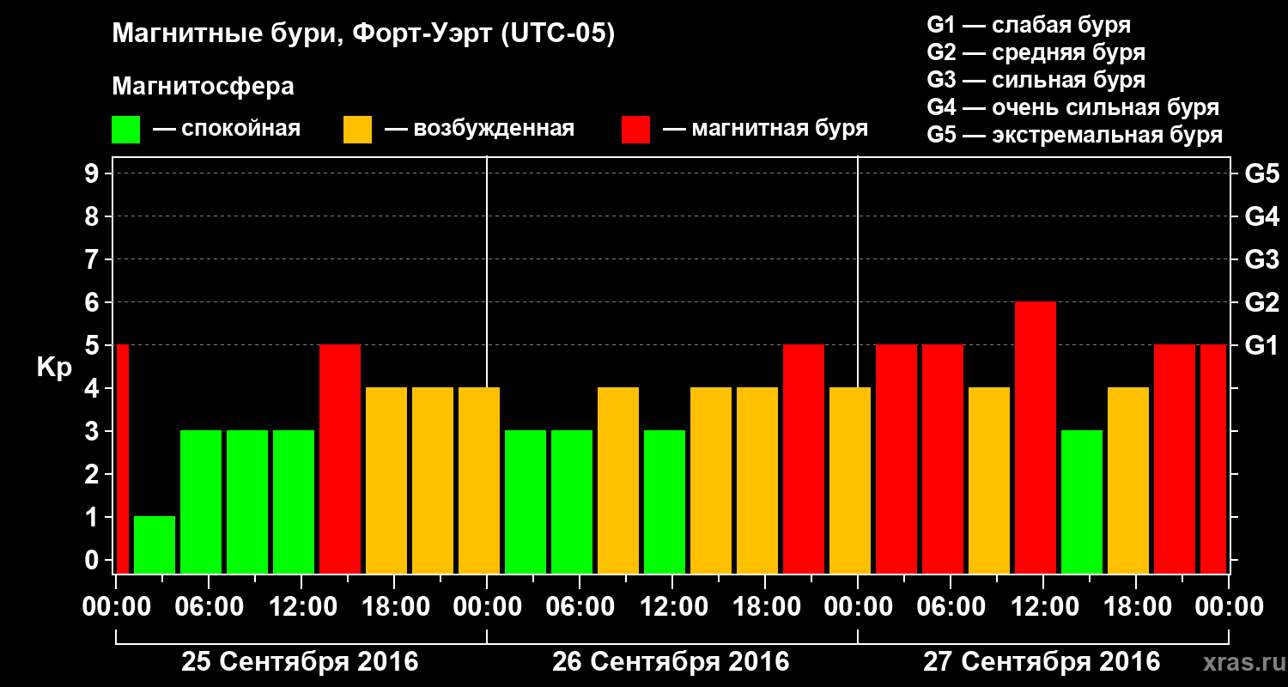Click the right-axis 'G4' label
This screenshot has width=1288, height=687.
[x=1262, y=216]
